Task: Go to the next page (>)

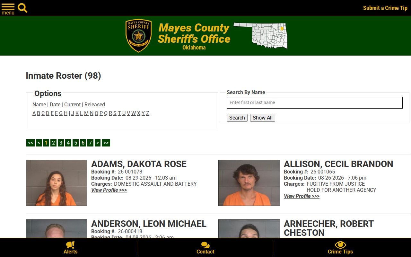Action: (98, 143)
